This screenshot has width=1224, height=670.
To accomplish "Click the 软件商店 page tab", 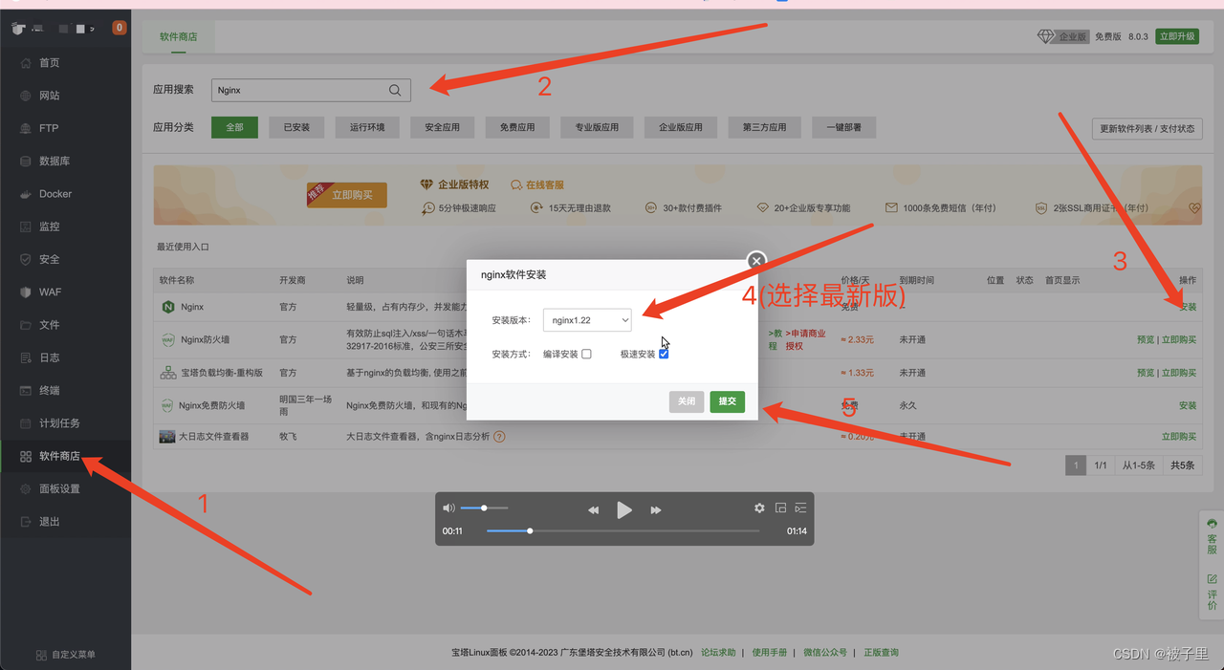I will 179,36.
